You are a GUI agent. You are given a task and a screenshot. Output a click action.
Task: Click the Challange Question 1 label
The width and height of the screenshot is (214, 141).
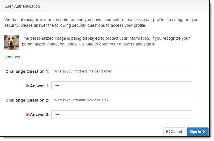(x=27, y=71)
